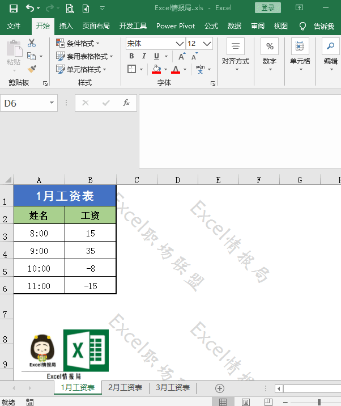Click inside the formula bar input
This screenshot has height=406, width=341.
pos(240,132)
